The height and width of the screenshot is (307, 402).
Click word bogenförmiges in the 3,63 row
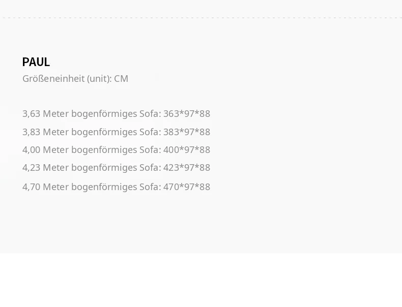pos(104,114)
